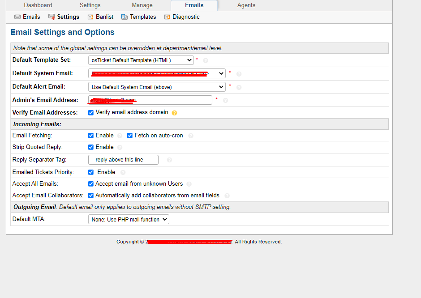Uncheck Accept email from unknown Users
Viewport: 421px width, 298px height.
91,184
